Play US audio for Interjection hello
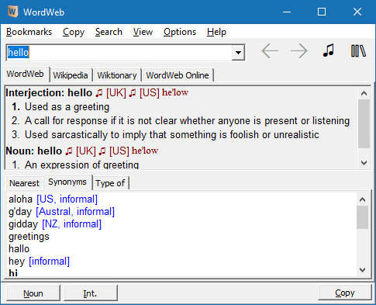Screen dimensions: 376x305 point(133,93)
